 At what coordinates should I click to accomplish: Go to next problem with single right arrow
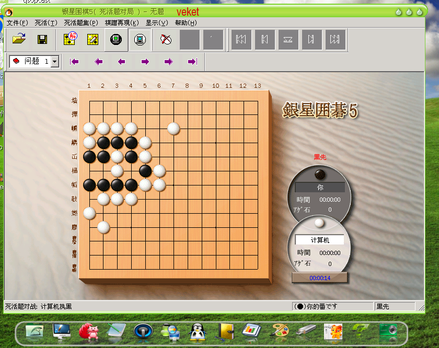tap(145, 62)
